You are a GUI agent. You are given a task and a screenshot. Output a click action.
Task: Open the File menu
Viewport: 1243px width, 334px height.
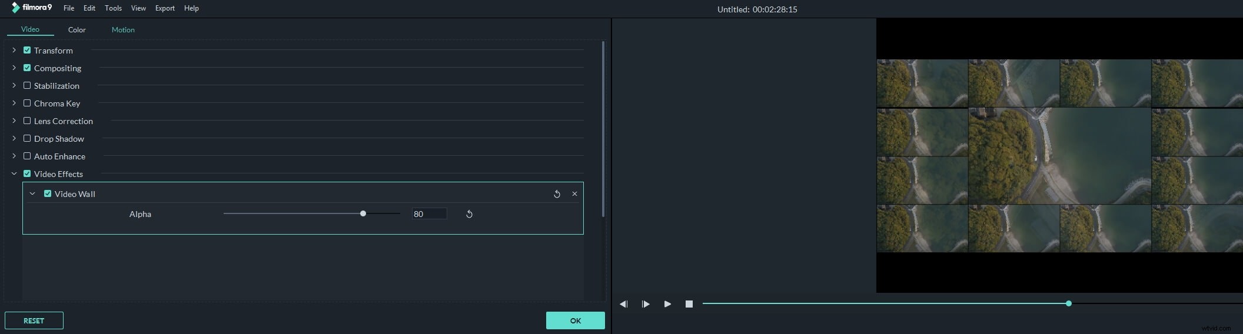[69, 8]
